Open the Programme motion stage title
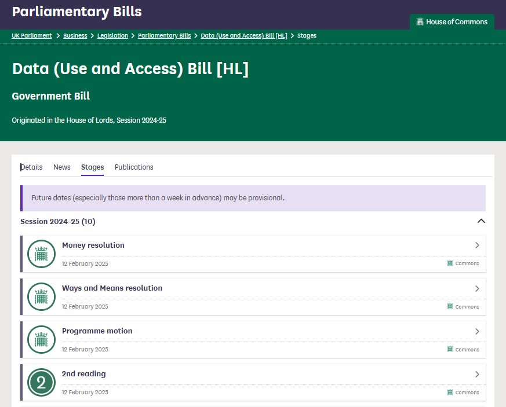The height and width of the screenshot is (407, 506). tap(97, 331)
